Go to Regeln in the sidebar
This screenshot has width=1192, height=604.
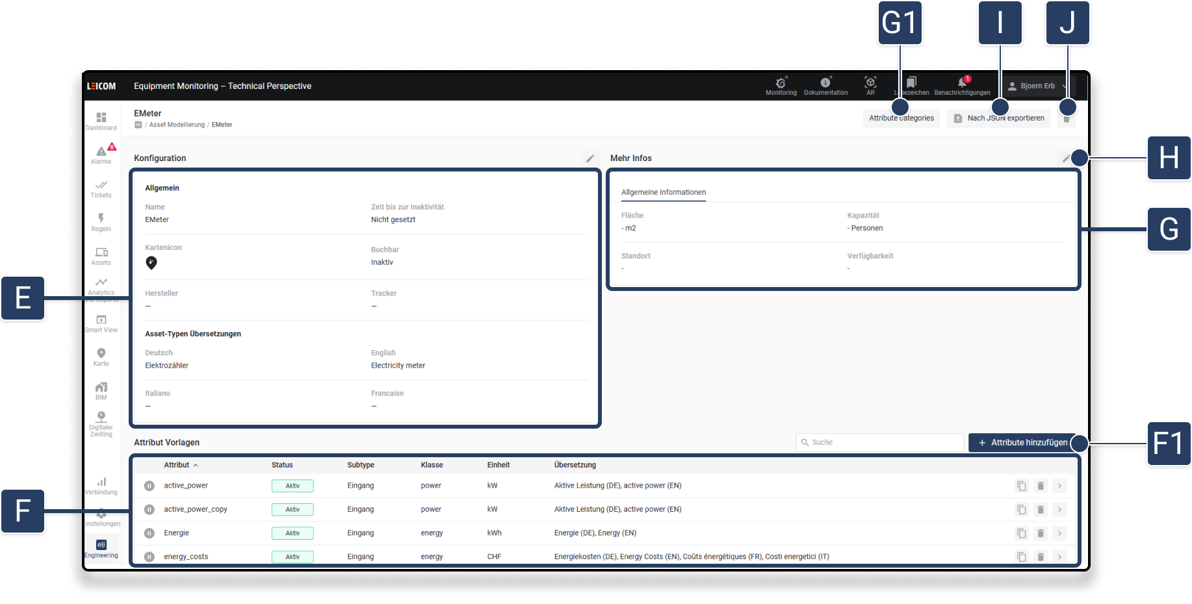point(101,221)
